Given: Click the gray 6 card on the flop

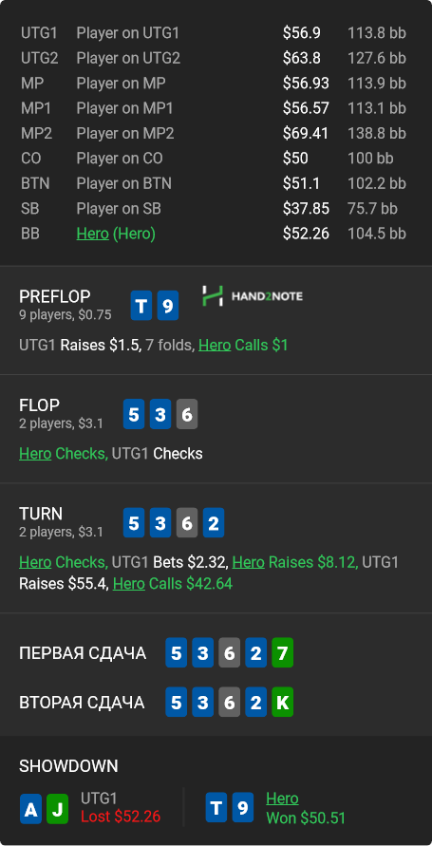Looking at the screenshot, I should pos(187,414).
